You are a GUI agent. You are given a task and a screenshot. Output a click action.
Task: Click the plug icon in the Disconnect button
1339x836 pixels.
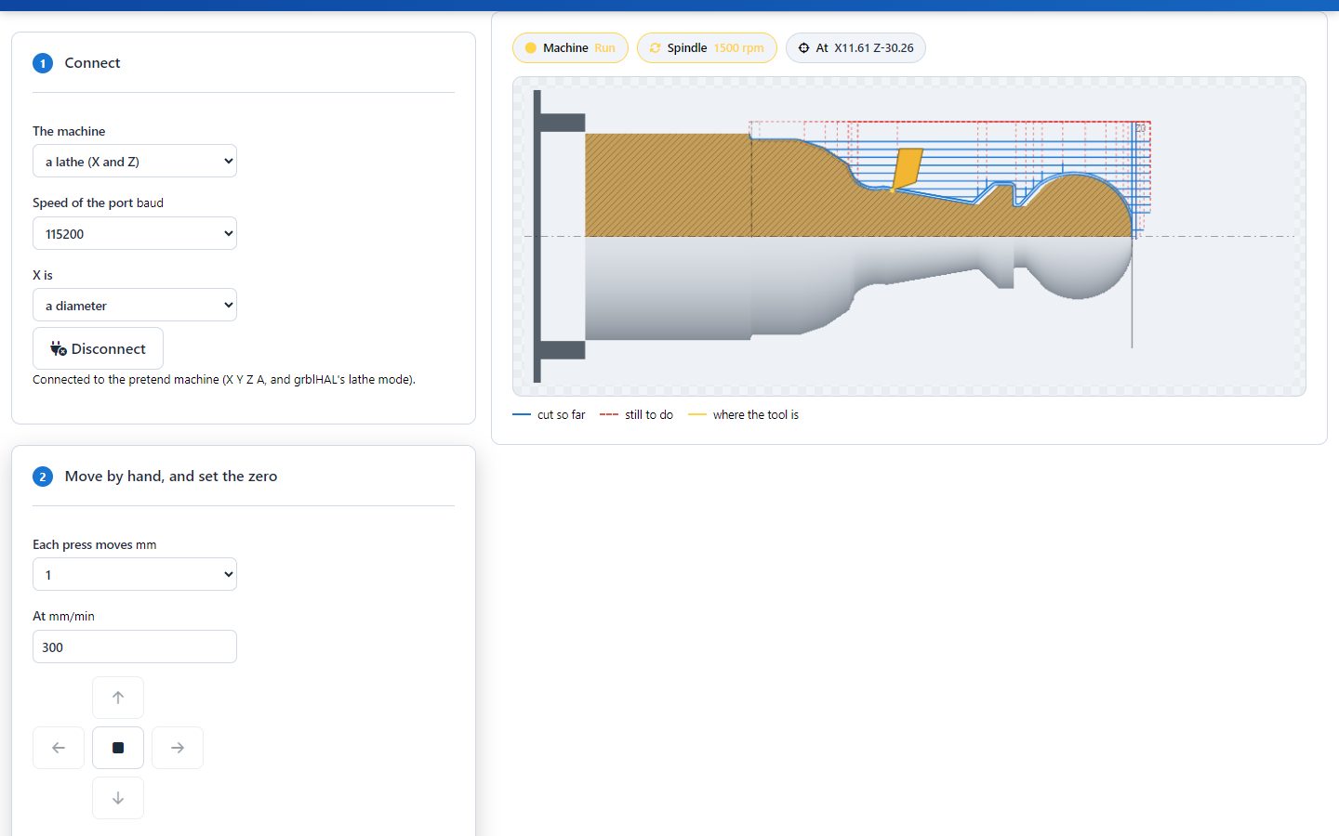[x=59, y=349]
